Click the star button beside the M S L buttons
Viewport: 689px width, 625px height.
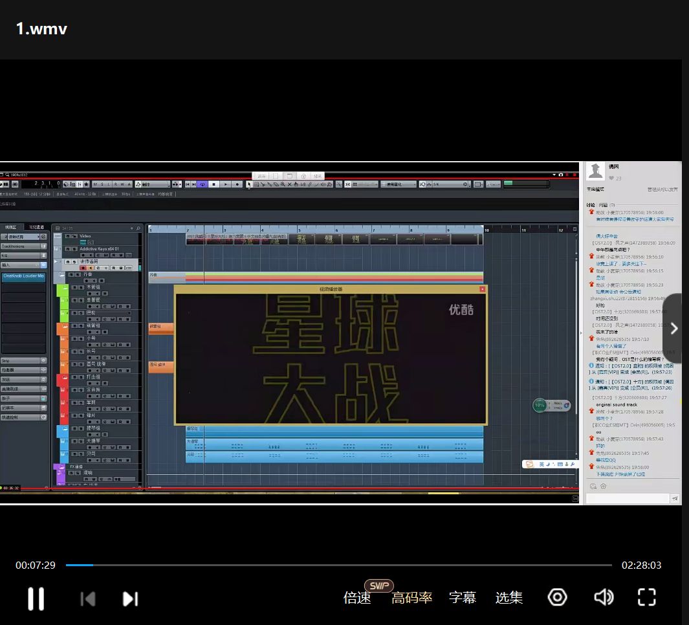point(86,184)
